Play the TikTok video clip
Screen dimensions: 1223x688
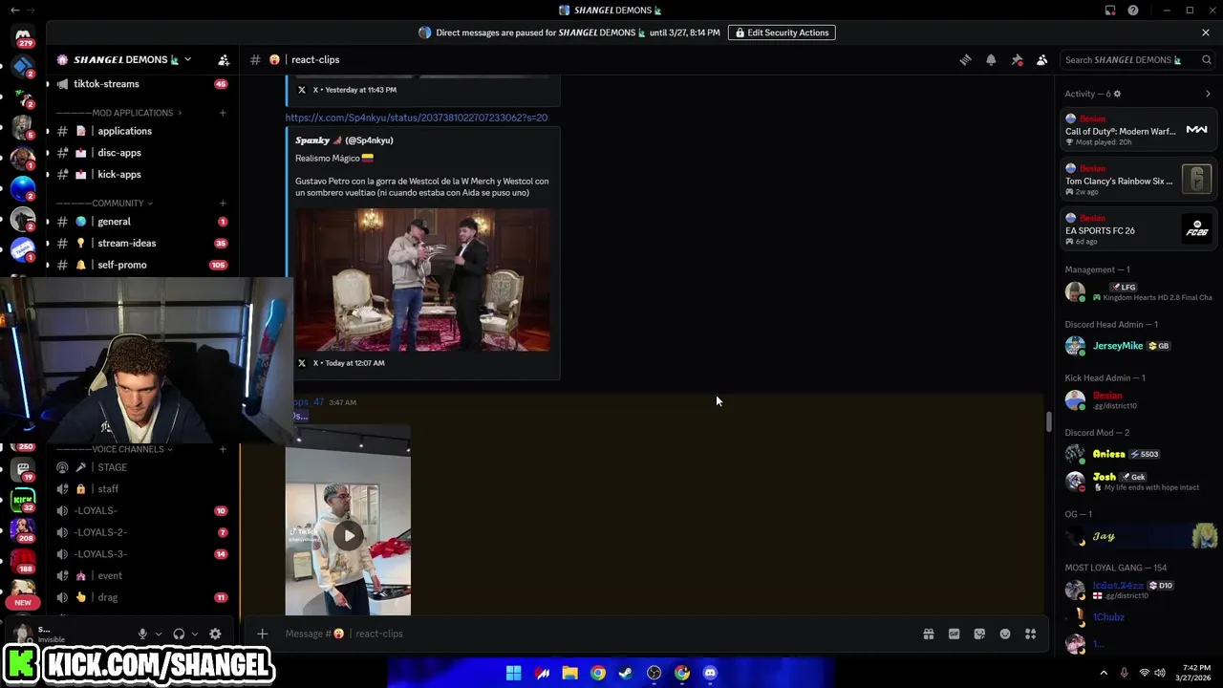point(349,535)
